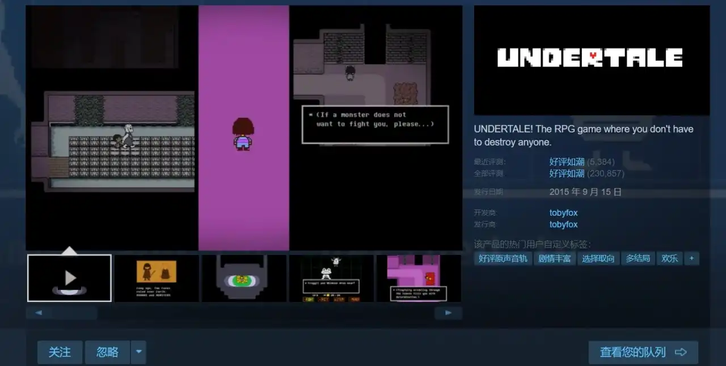Image resolution: width=726 pixels, height=366 pixels.
Task: Click the 忽略 ignore button
Action: tap(107, 352)
